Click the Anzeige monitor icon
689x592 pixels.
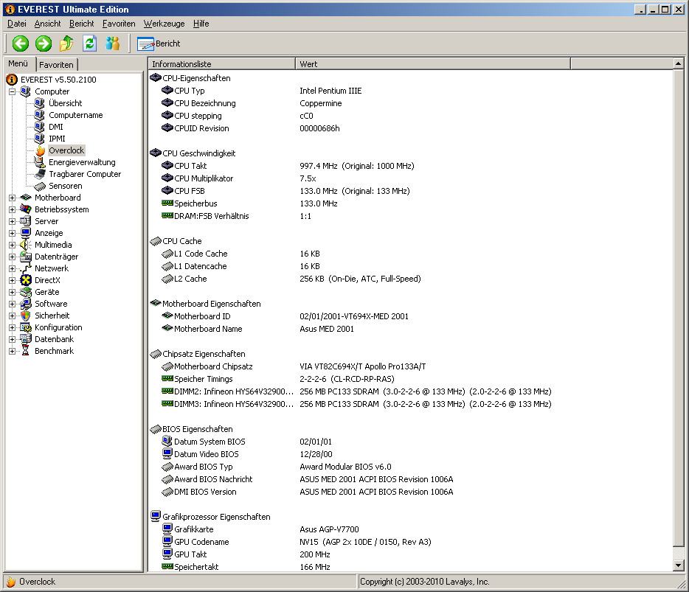[x=26, y=233]
